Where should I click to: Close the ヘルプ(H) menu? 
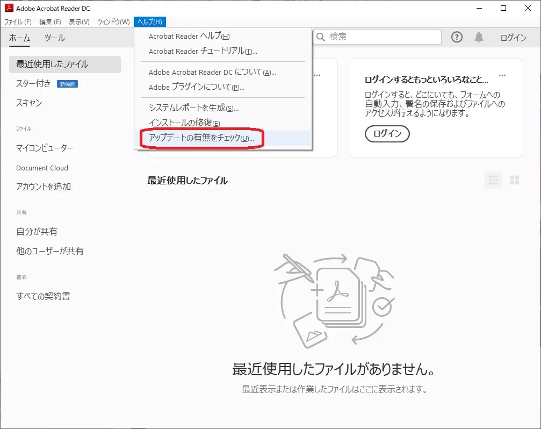(150, 22)
